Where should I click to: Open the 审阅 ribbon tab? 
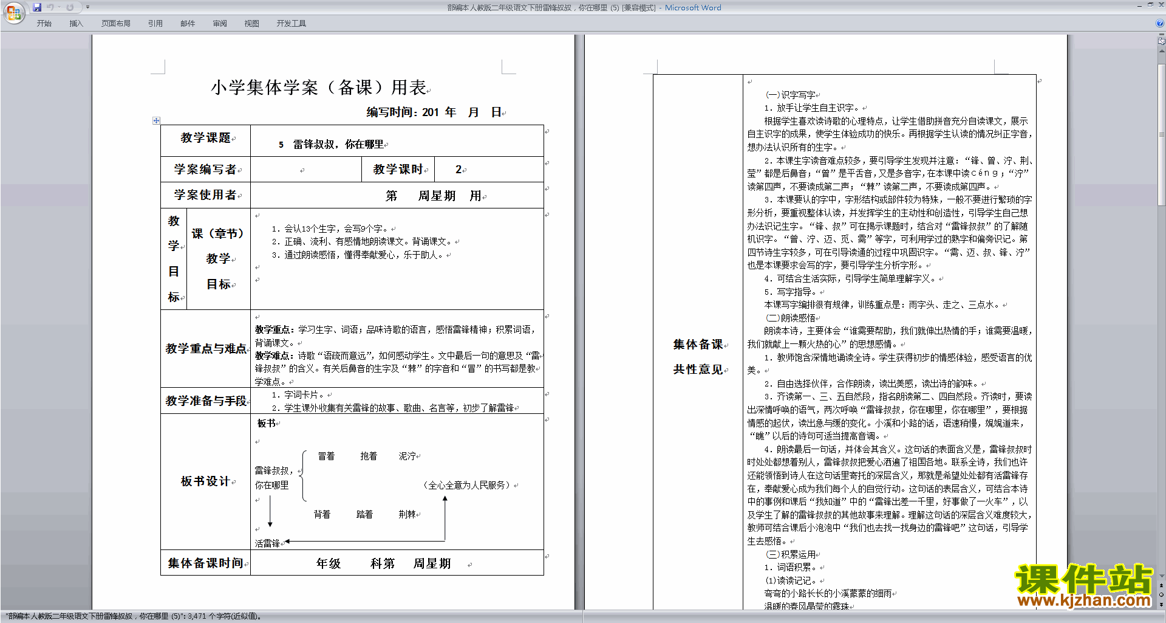click(x=220, y=24)
